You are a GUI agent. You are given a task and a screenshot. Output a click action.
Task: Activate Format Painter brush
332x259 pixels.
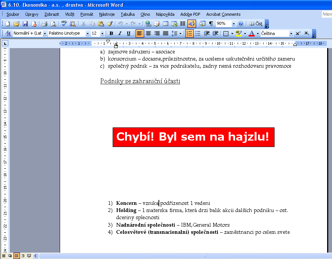[110, 24]
